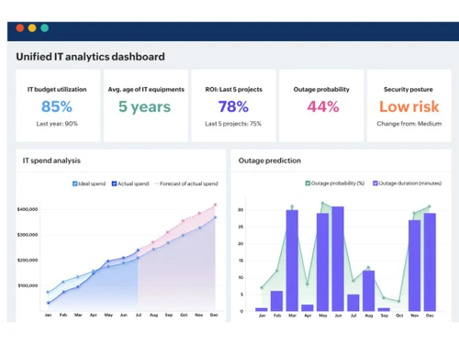Viewport: 459px width, 344px height.
Task: Click the March outage duration bar
Action: [x=292, y=261]
